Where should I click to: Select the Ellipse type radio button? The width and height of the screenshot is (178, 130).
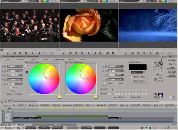click(15, 94)
